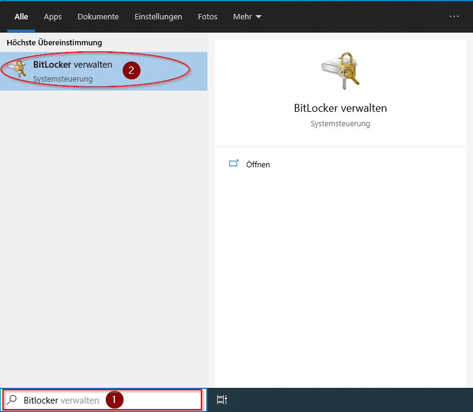
Task: Select the BitLocker verwalten search result
Action: click(x=73, y=71)
